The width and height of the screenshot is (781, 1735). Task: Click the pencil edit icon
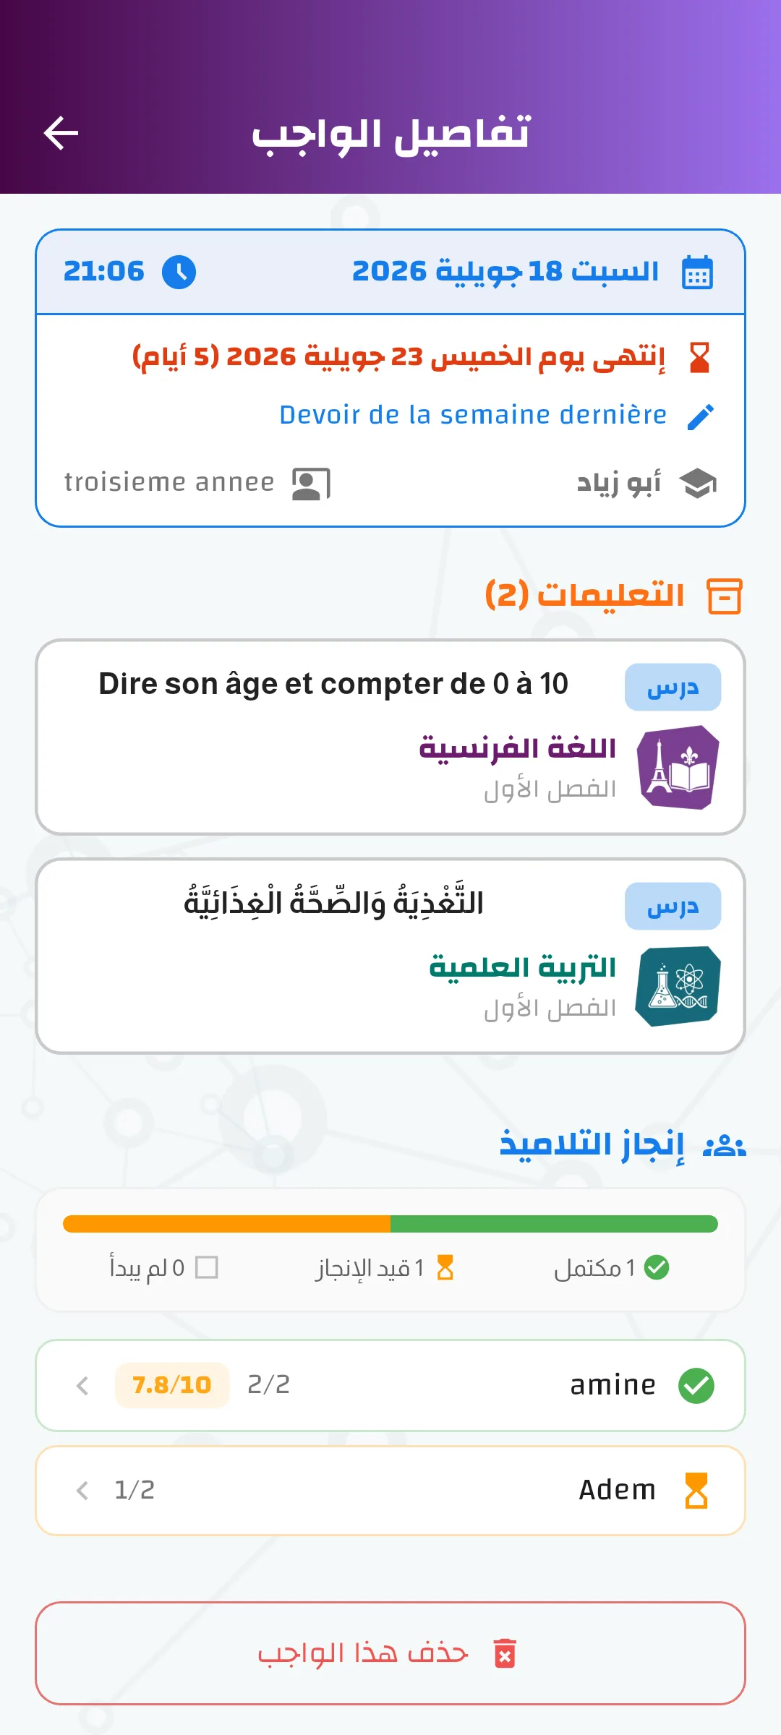pyautogui.click(x=700, y=416)
